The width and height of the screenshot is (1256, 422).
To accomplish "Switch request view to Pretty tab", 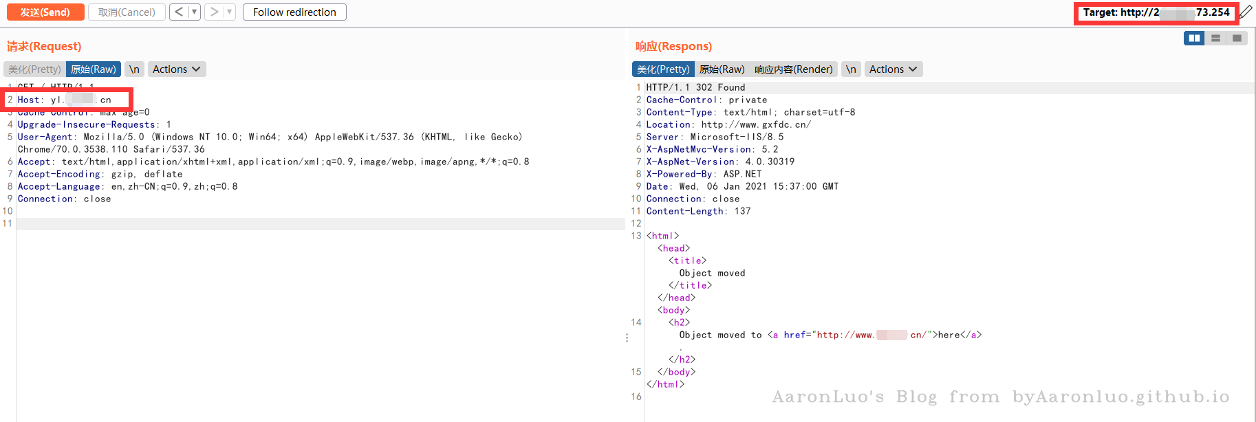I will pos(34,69).
